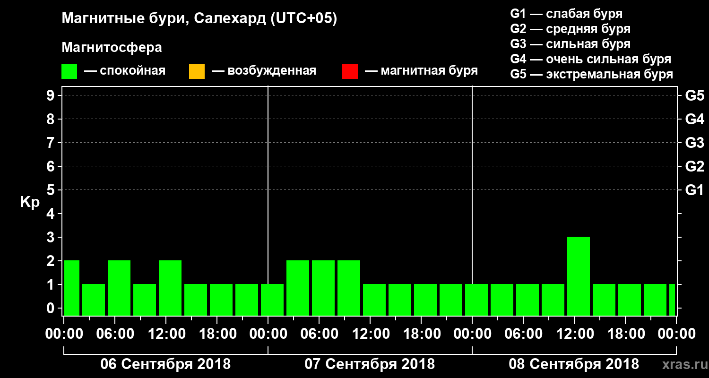
Task: Click the green 'спокойная' legend swatch
Action: tap(69, 71)
